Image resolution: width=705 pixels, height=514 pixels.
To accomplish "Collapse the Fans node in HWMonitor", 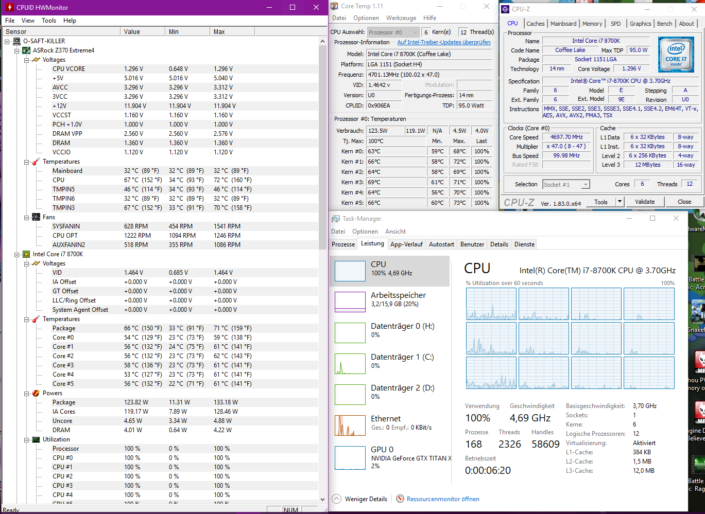I will click(x=26, y=217).
